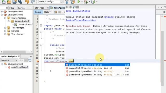Click the error marker on line 21
The image size is (166, 93).
coord(38,61)
